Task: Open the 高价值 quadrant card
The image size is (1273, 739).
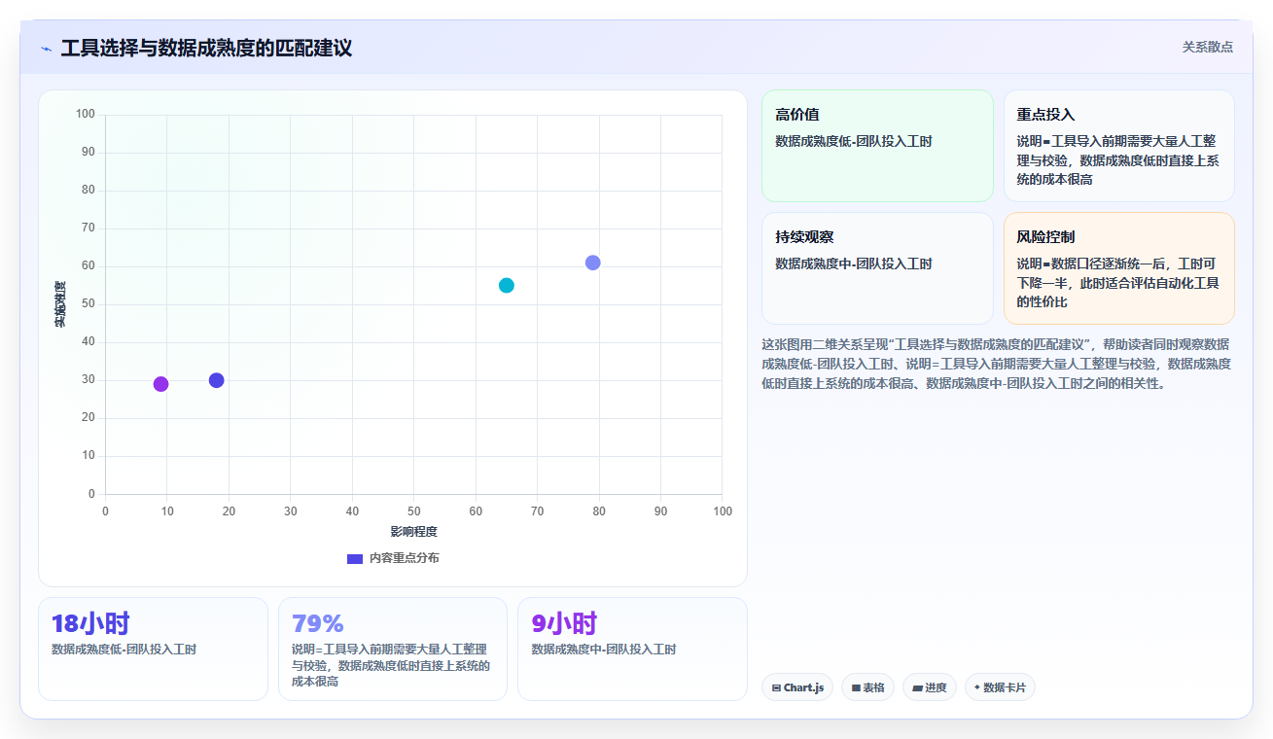Action: coord(877,146)
